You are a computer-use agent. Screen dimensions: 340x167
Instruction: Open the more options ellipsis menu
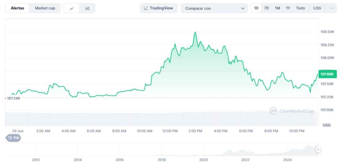[331, 8]
